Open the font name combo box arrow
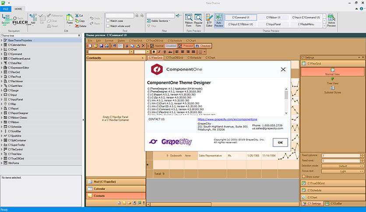Screen dimensions: 366x212 (x=131, y=52)
